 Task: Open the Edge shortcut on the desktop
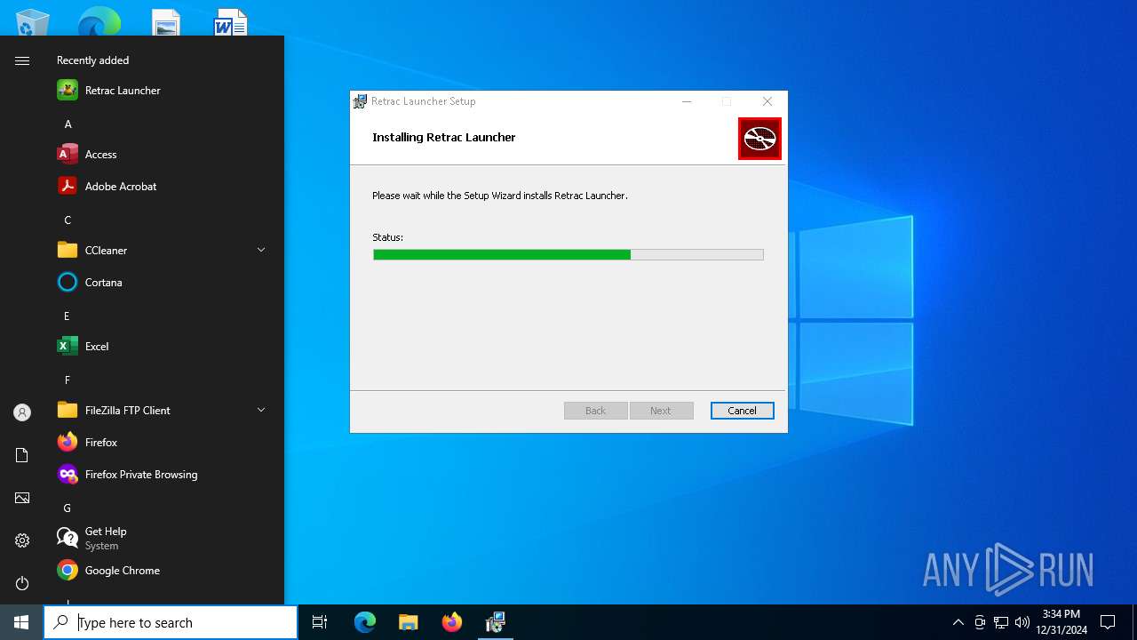coord(99,22)
